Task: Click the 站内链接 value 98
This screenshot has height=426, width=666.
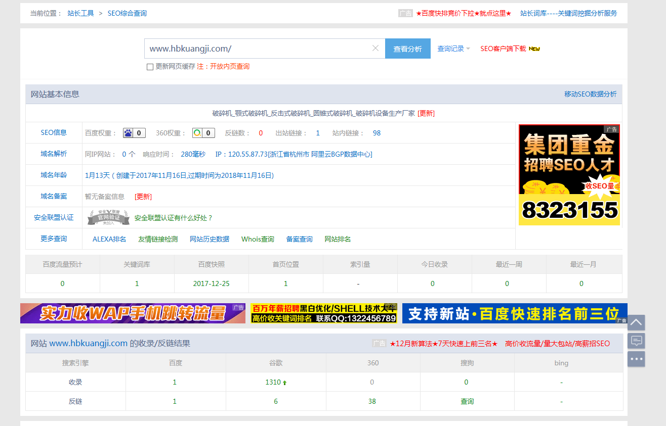Action: (x=377, y=133)
